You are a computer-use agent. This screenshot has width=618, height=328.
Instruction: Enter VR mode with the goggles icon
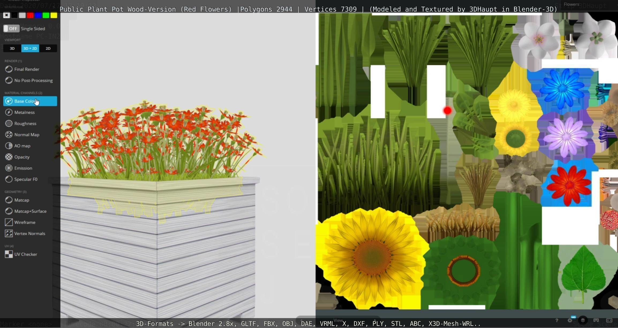[x=596, y=320]
